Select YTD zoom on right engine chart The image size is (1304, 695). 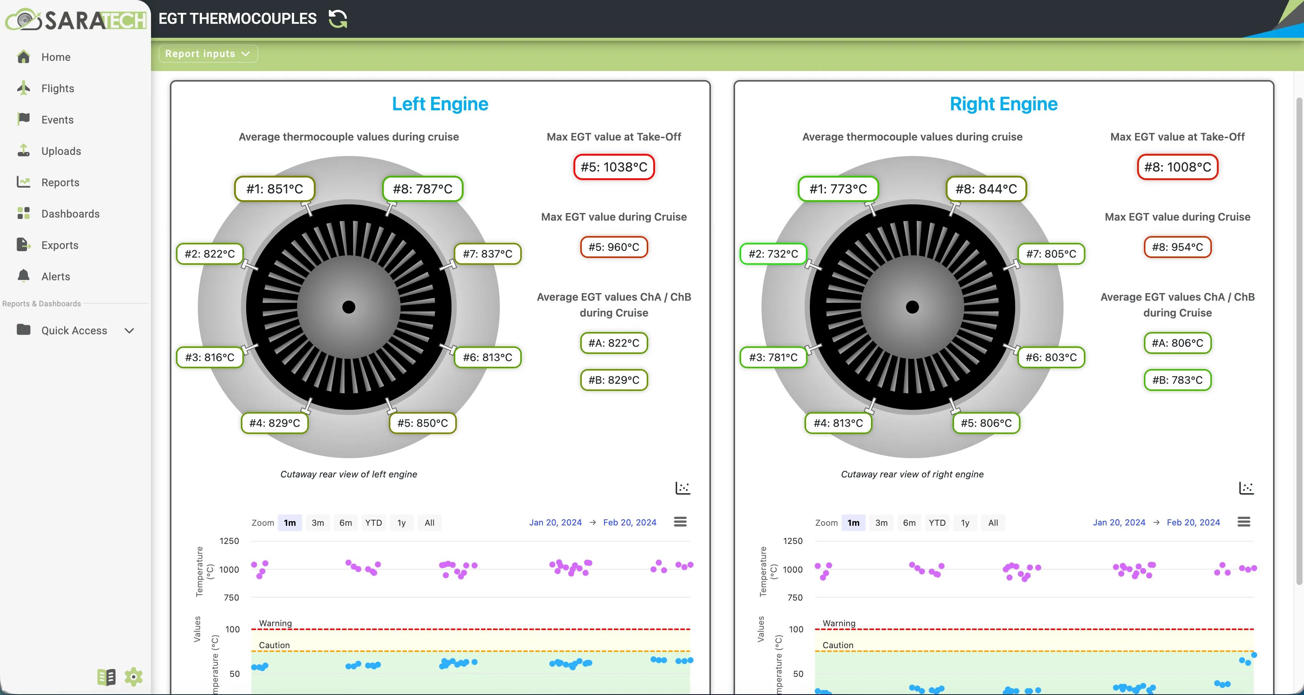(937, 523)
